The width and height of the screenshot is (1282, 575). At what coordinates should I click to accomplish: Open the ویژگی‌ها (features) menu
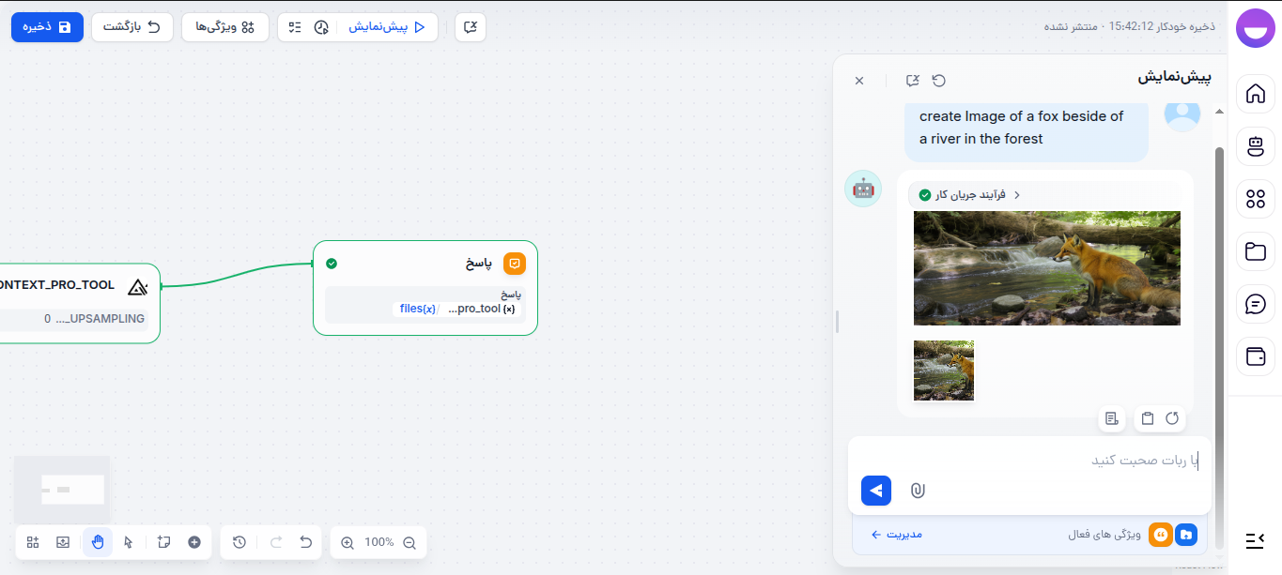[x=224, y=27]
